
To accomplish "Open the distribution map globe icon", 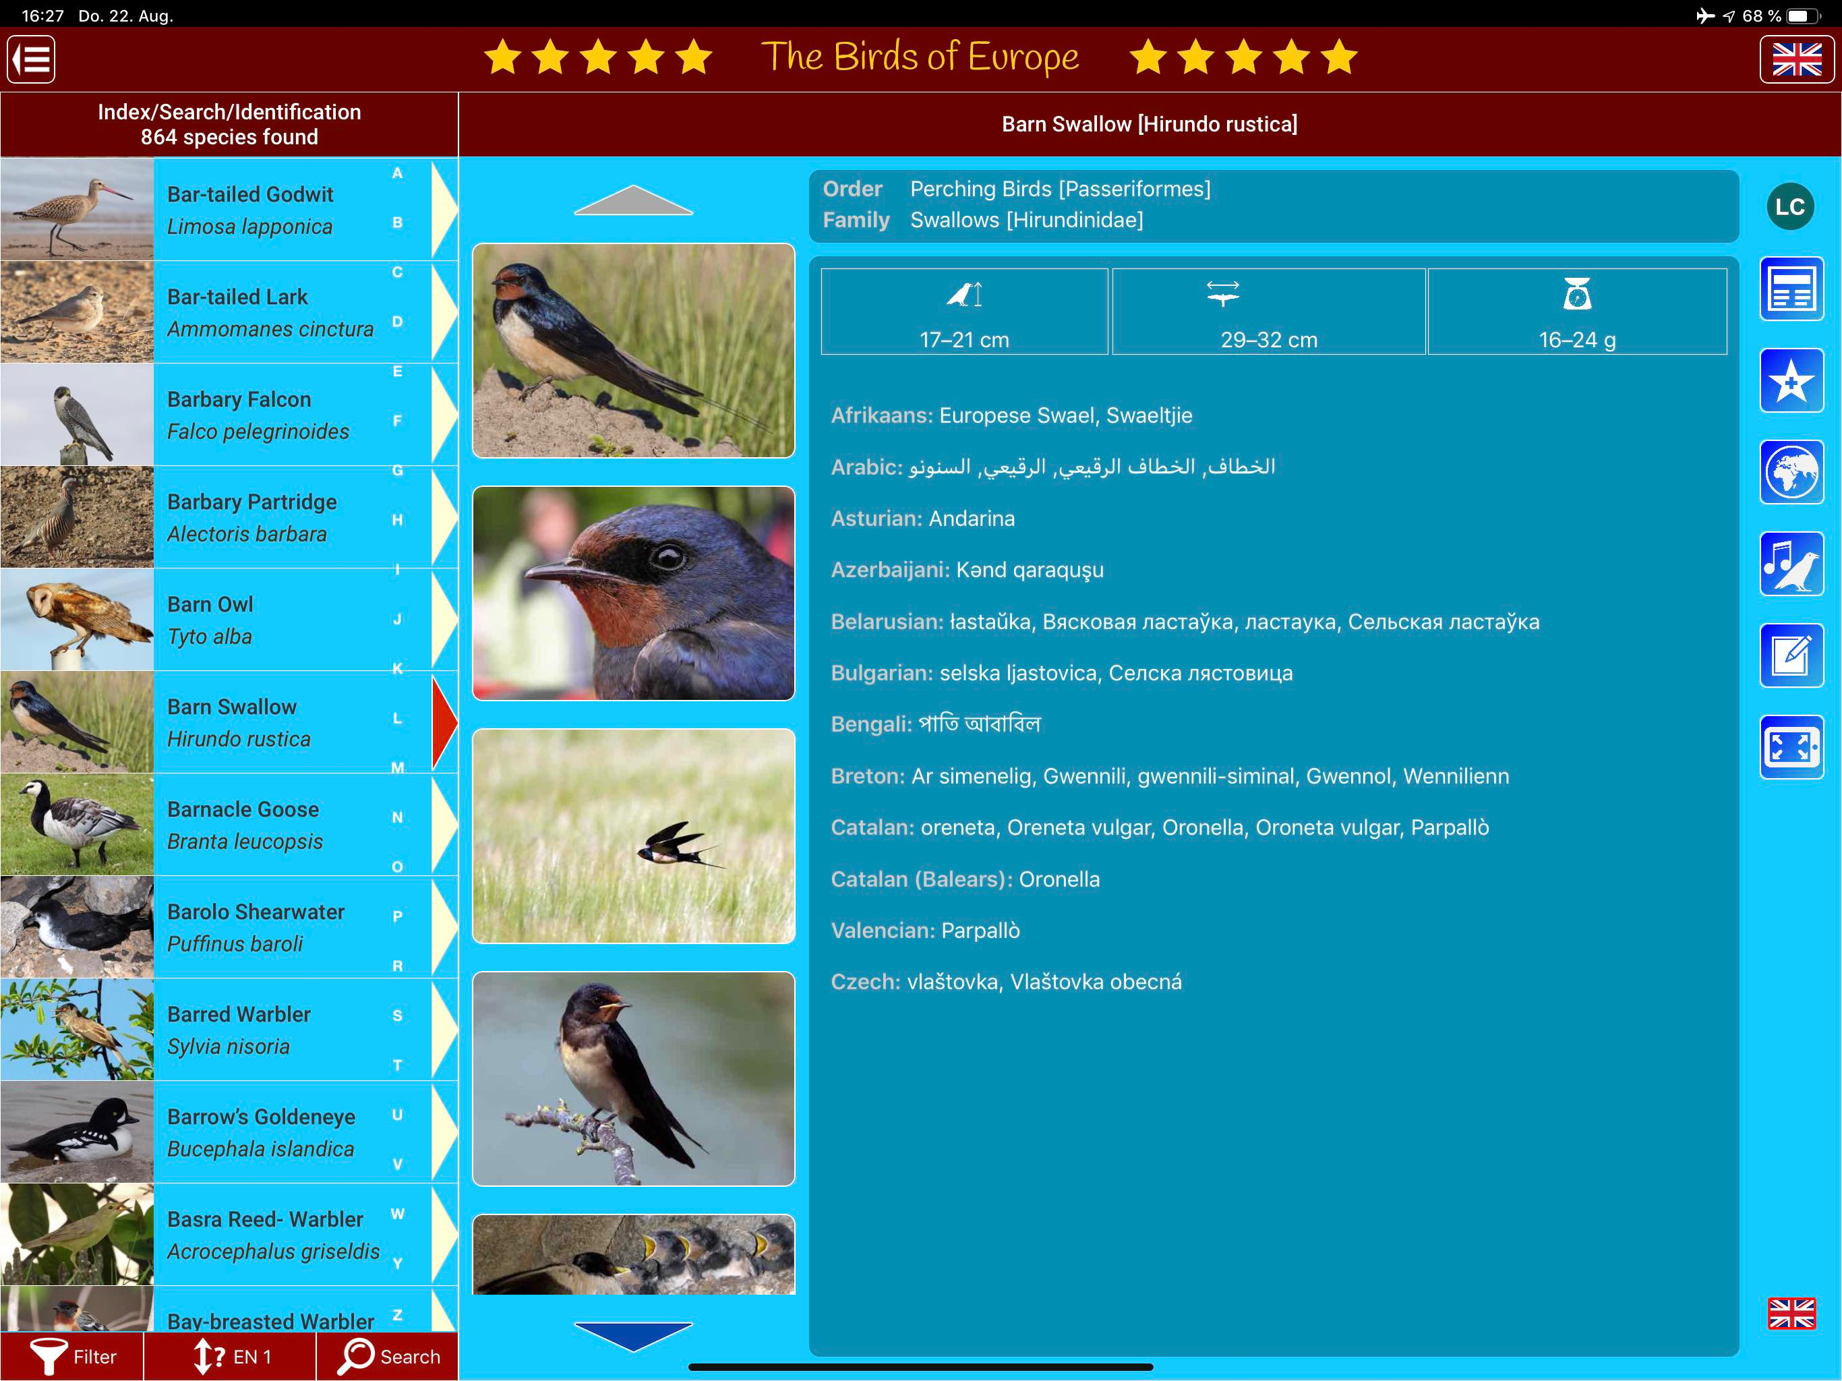I will click(x=1792, y=472).
